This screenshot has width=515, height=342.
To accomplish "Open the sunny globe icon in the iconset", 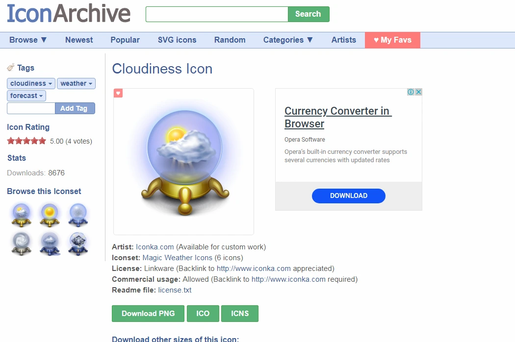I will point(50,215).
